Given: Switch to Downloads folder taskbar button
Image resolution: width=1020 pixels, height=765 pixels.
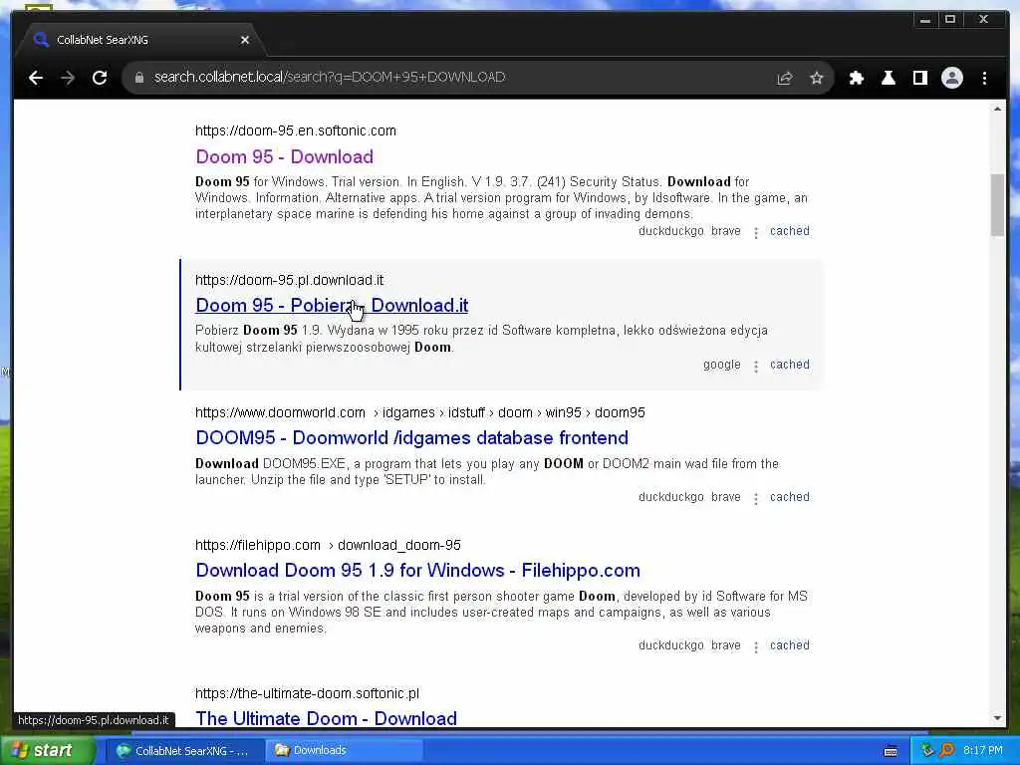Looking at the screenshot, I should 345,751.
